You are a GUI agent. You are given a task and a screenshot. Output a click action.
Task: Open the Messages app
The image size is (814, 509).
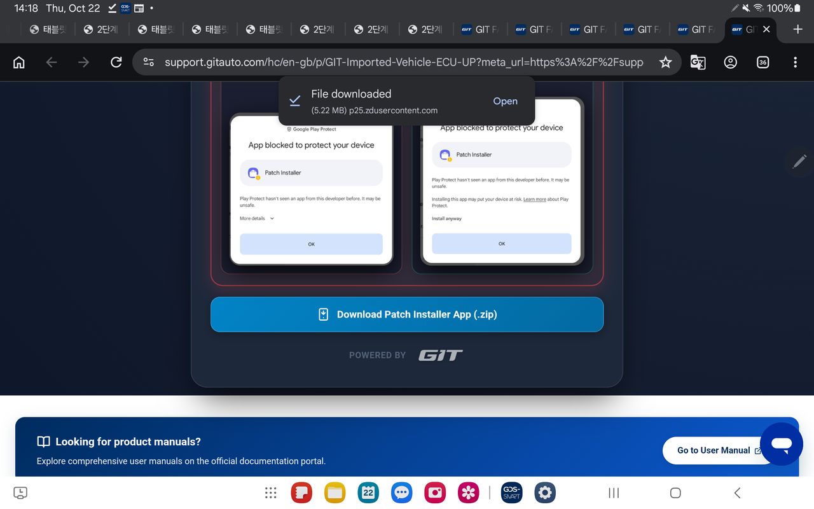(x=401, y=492)
